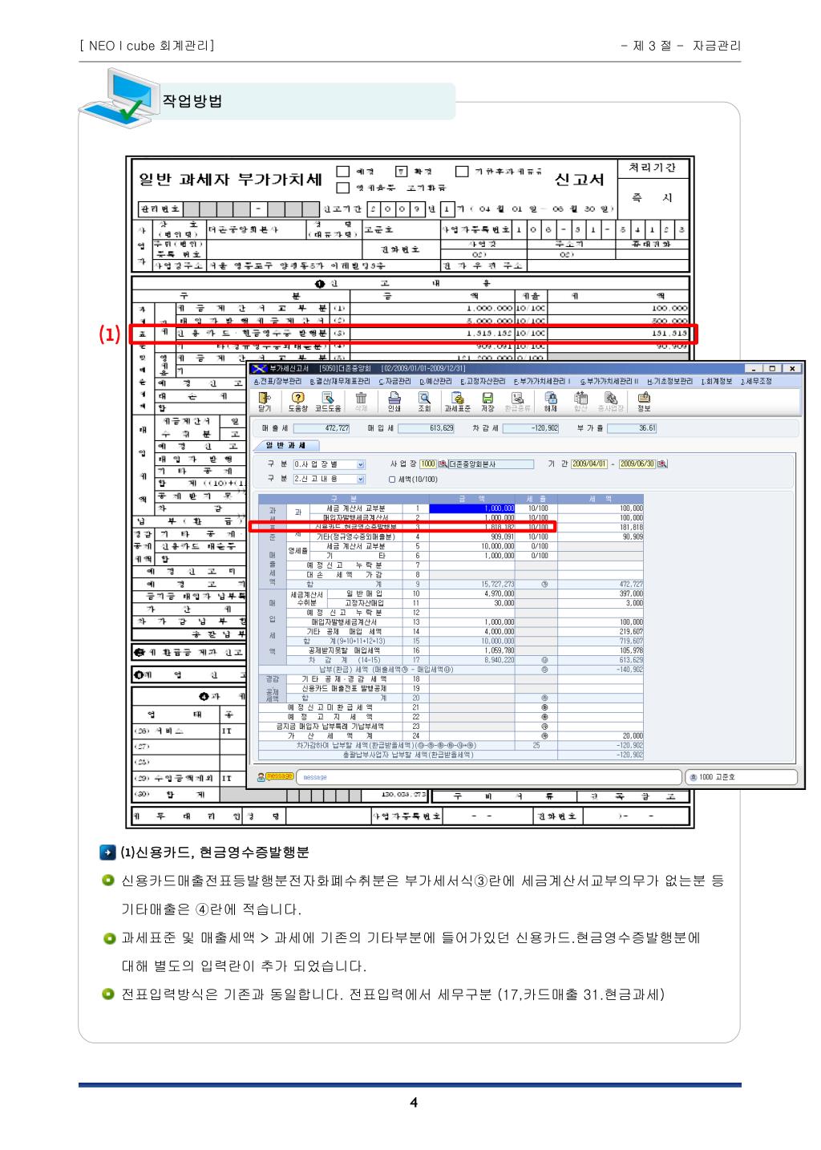Open the 코드도움 code help icon
821x1150 pixels.
click(328, 401)
